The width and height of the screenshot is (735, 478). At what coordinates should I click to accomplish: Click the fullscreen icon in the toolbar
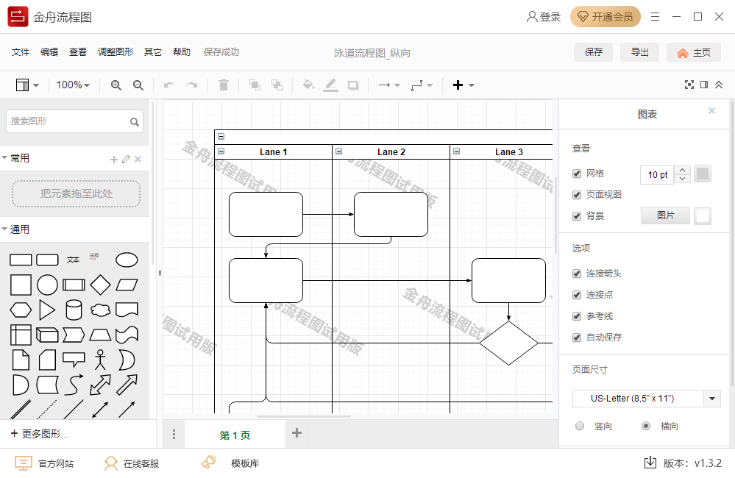(x=689, y=85)
